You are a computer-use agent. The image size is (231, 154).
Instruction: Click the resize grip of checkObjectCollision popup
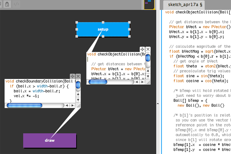point(148,82)
